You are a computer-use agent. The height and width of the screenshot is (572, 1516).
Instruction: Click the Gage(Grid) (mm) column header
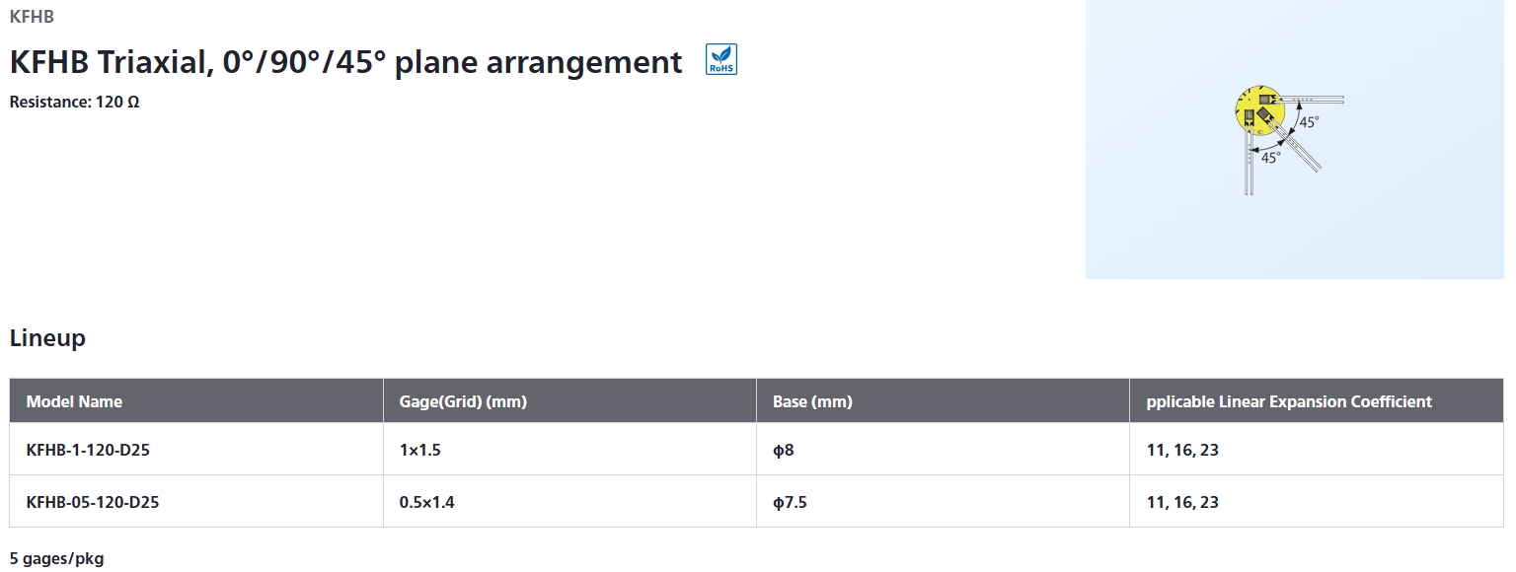point(463,401)
